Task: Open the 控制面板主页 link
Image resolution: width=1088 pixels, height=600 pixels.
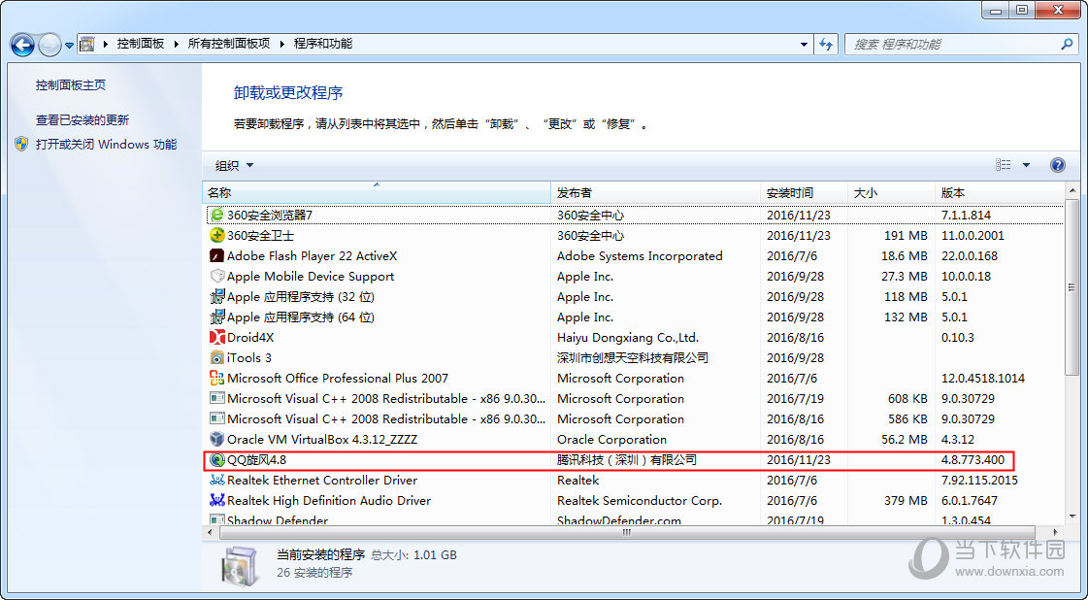Action: click(x=71, y=84)
